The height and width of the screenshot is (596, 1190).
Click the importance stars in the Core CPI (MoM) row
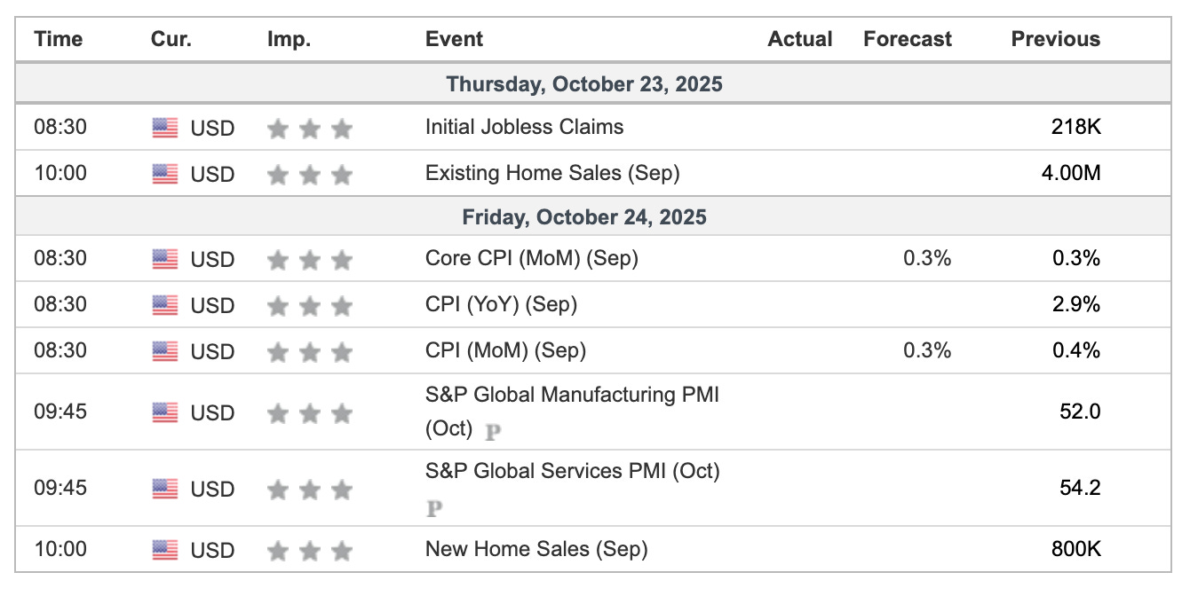pyautogui.click(x=309, y=260)
